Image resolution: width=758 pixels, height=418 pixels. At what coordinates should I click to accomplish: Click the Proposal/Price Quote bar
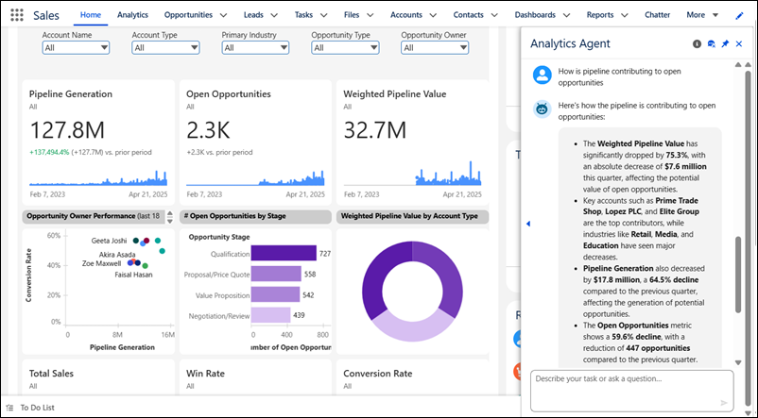pyautogui.click(x=276, y=275)
